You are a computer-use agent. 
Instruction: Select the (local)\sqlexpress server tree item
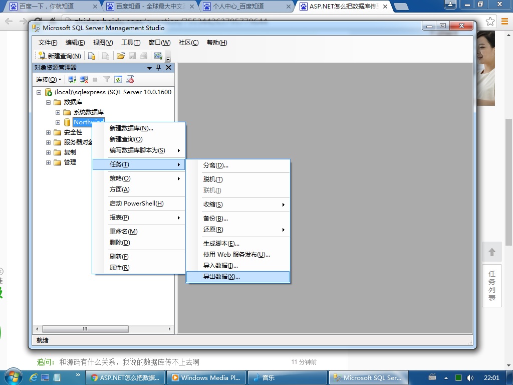click(113, 92)
